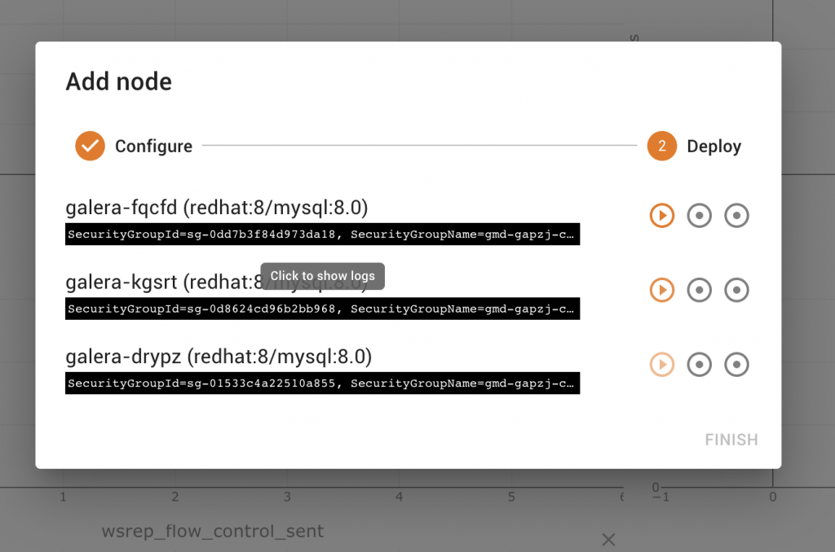The height and width of the screenshot is (552, 835).
Task: Click the last step circle for galera-drypz
Action: [x=736, y=364]
